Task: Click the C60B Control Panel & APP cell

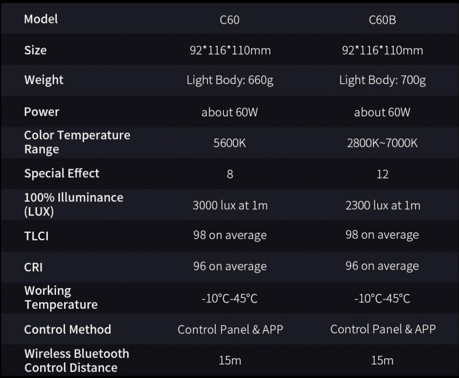Action: 383,329
